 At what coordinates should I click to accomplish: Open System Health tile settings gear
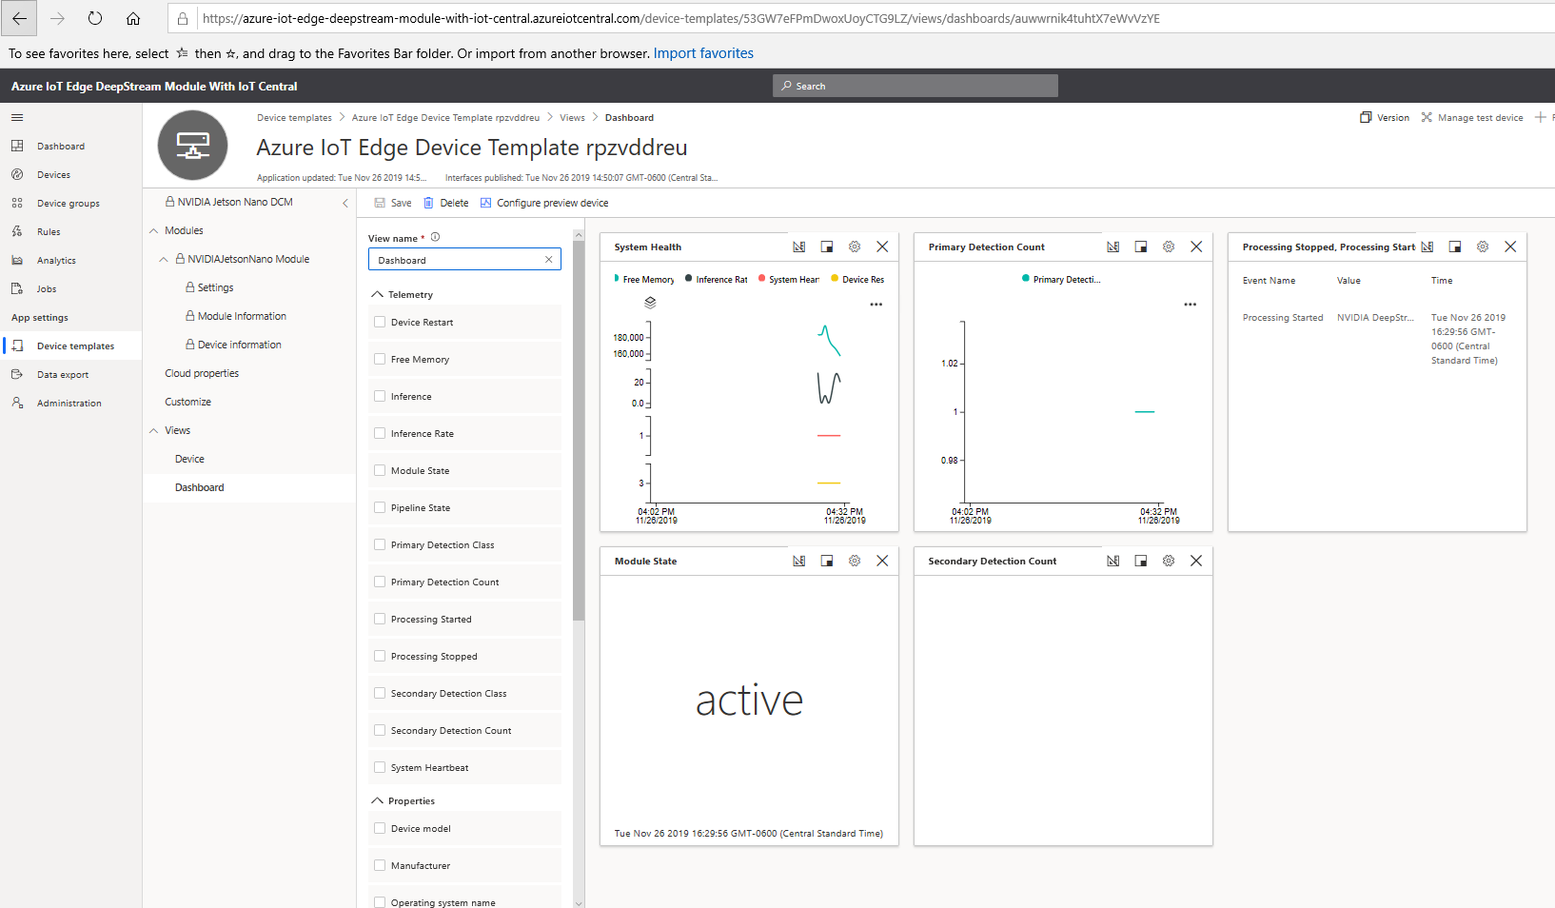[x=855, y=247]
